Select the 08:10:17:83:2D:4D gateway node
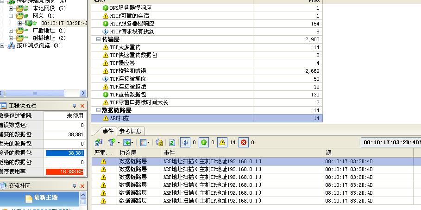 click(x=64, y=23)
